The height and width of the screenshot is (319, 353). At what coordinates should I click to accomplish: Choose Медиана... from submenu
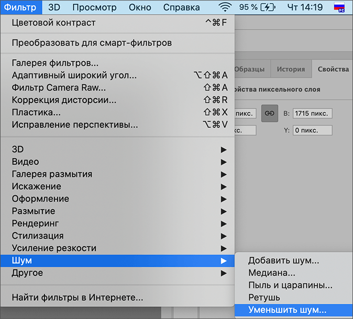tap(294, 273)
